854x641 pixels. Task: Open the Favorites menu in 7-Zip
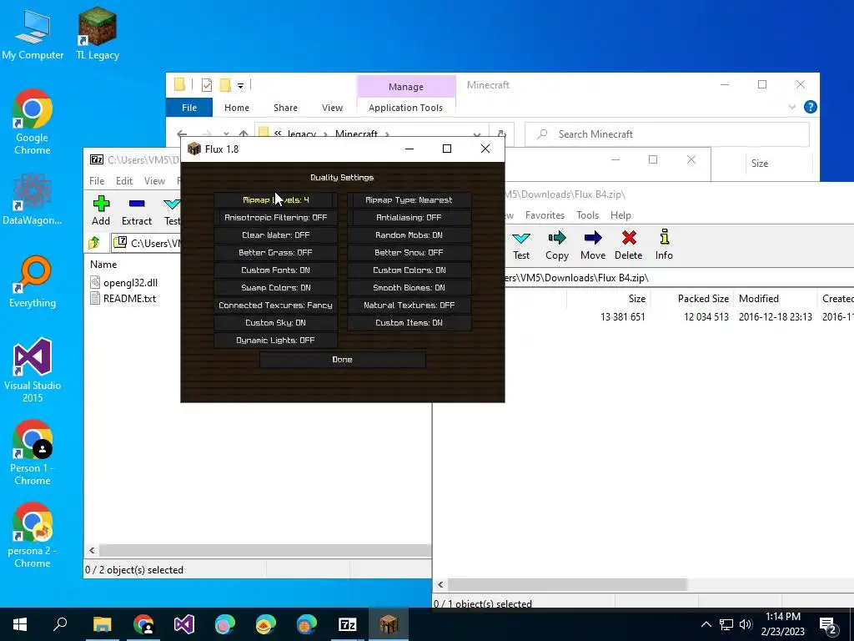[x=545, y=215]
